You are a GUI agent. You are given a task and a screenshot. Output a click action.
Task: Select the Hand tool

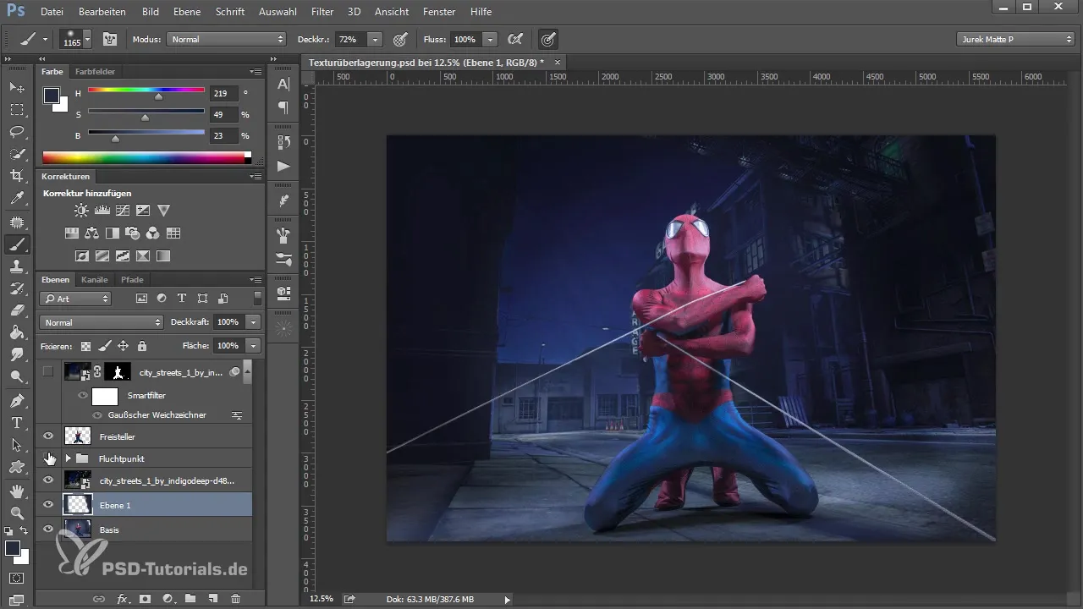17,491
